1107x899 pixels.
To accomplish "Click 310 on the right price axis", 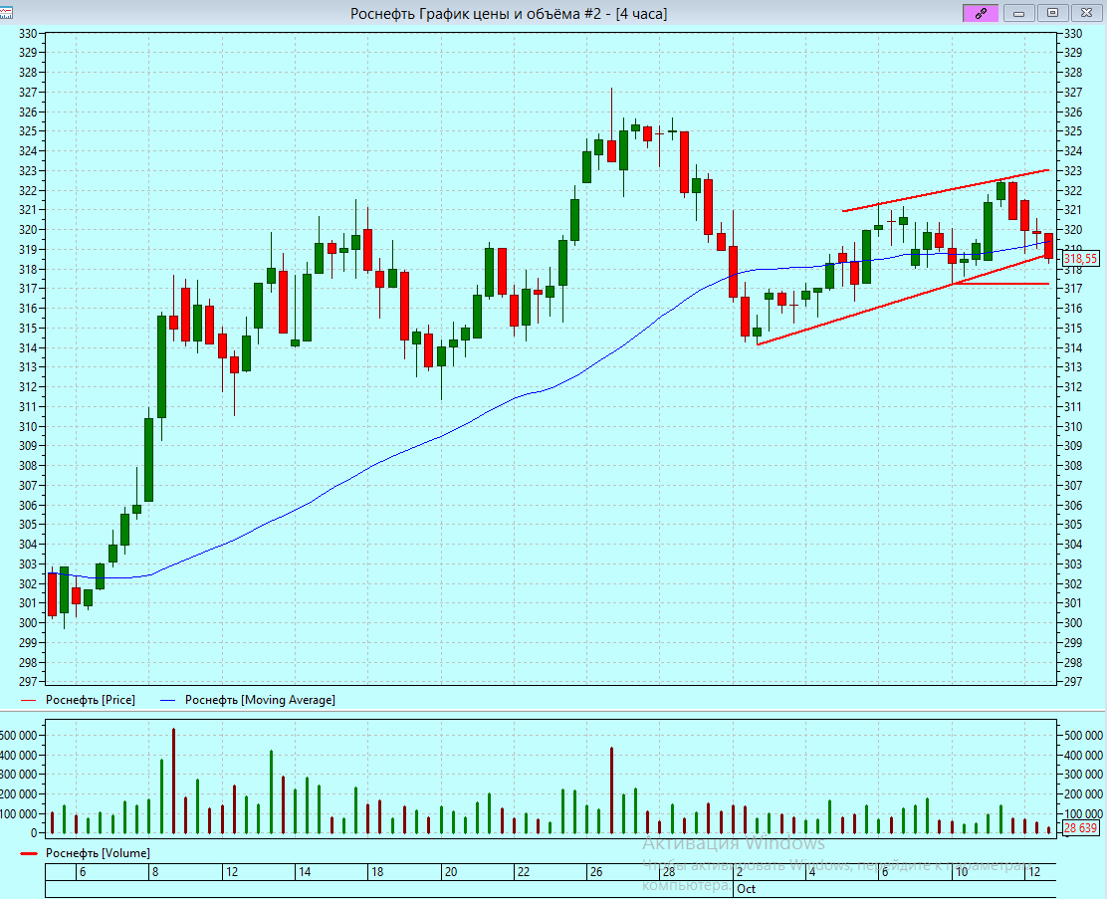I will 1072,426.
